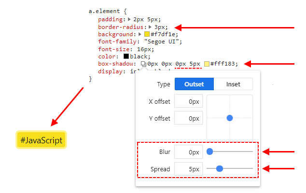The width and height of the screenshot is (306, 193).
Task: Click the #JavaScript tag link
Action: coord(42,140)
